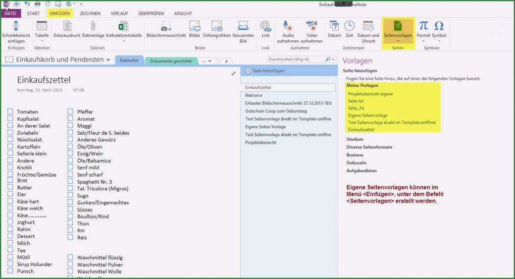The image size is (515, 279).
Task: Expand the Studium template category
Action: [355, 139]
